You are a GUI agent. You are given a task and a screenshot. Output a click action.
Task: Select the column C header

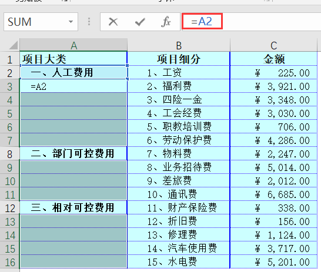[273, 45]
